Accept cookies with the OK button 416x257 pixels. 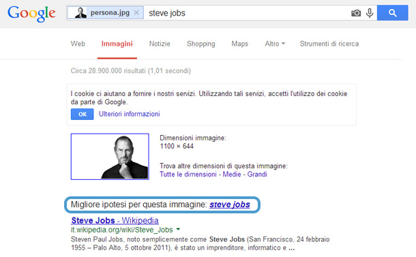click(83, 114)
